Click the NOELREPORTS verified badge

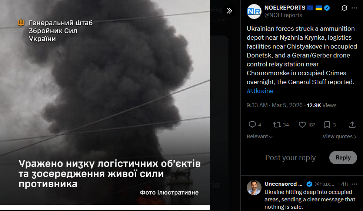tap(327, 8)
